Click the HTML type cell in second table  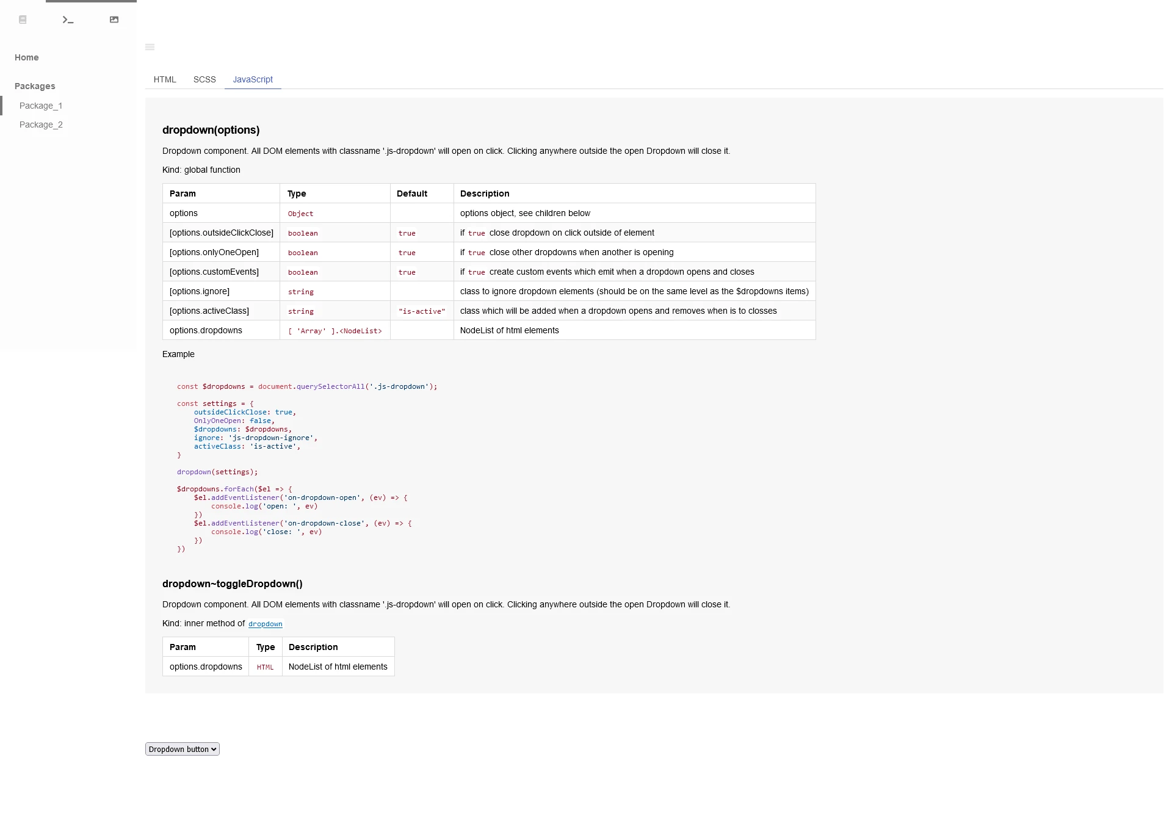point(266,667)
